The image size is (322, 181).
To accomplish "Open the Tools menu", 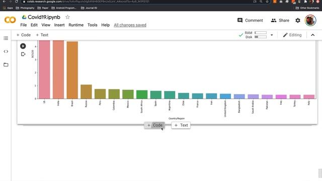I will coord(93,25).
